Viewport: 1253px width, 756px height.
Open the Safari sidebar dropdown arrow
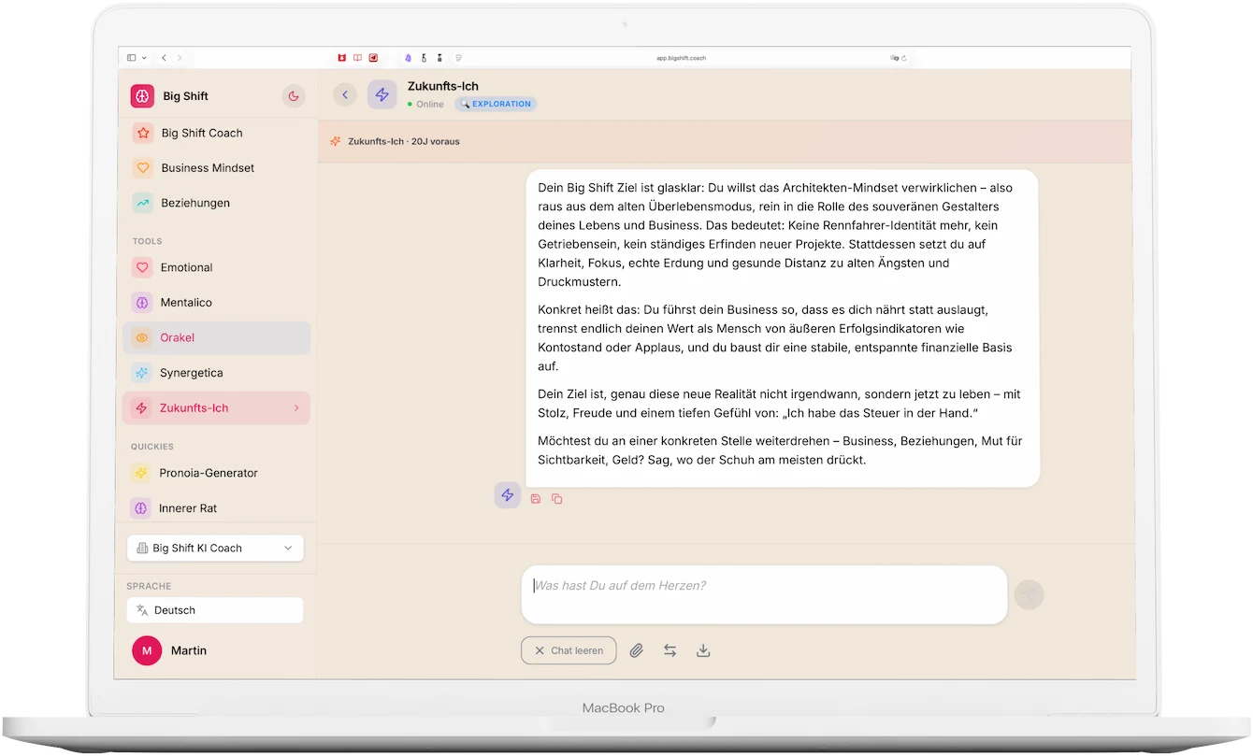144,58
